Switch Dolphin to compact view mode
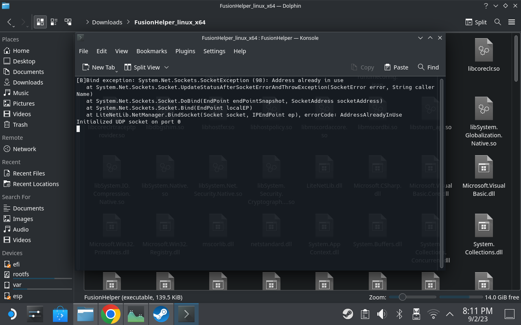The image size is (521, 325). tap(54, 22)
